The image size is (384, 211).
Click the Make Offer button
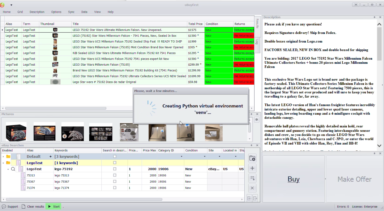(354, 179)
